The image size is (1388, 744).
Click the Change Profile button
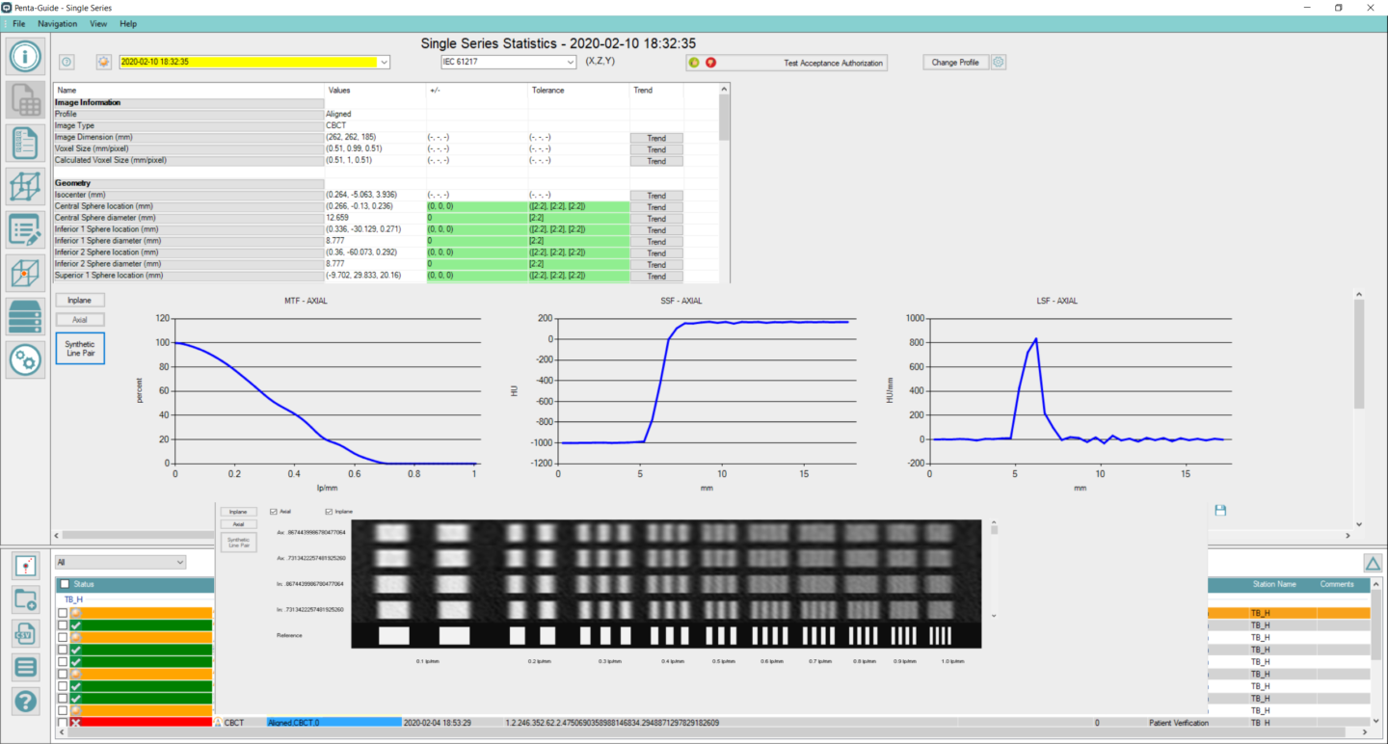tap(955, 63)
